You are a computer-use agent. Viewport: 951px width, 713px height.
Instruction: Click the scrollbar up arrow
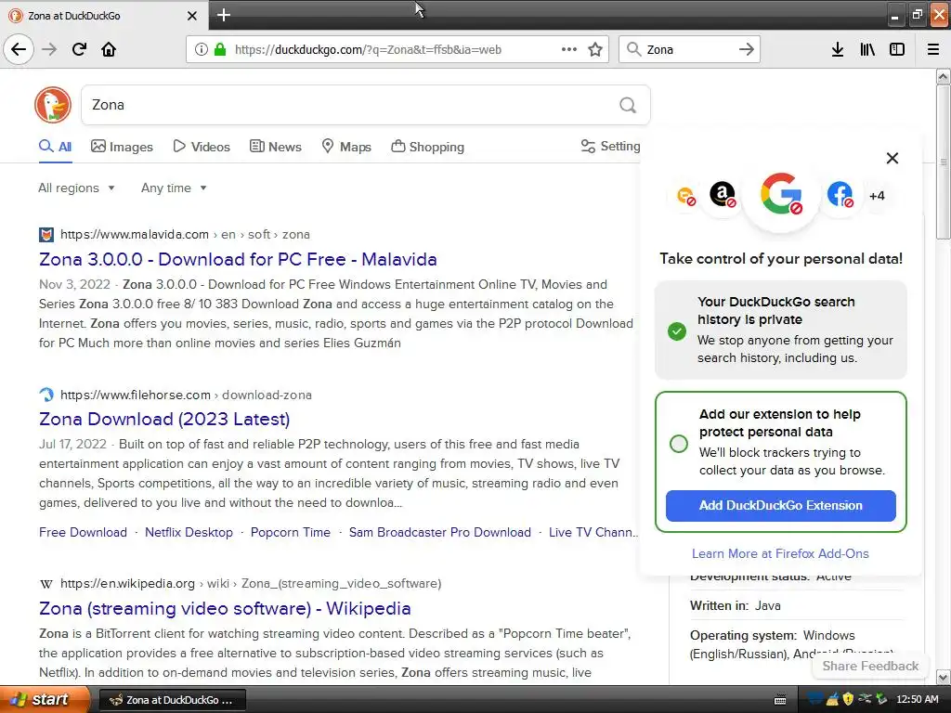click(x=943, y=76)
